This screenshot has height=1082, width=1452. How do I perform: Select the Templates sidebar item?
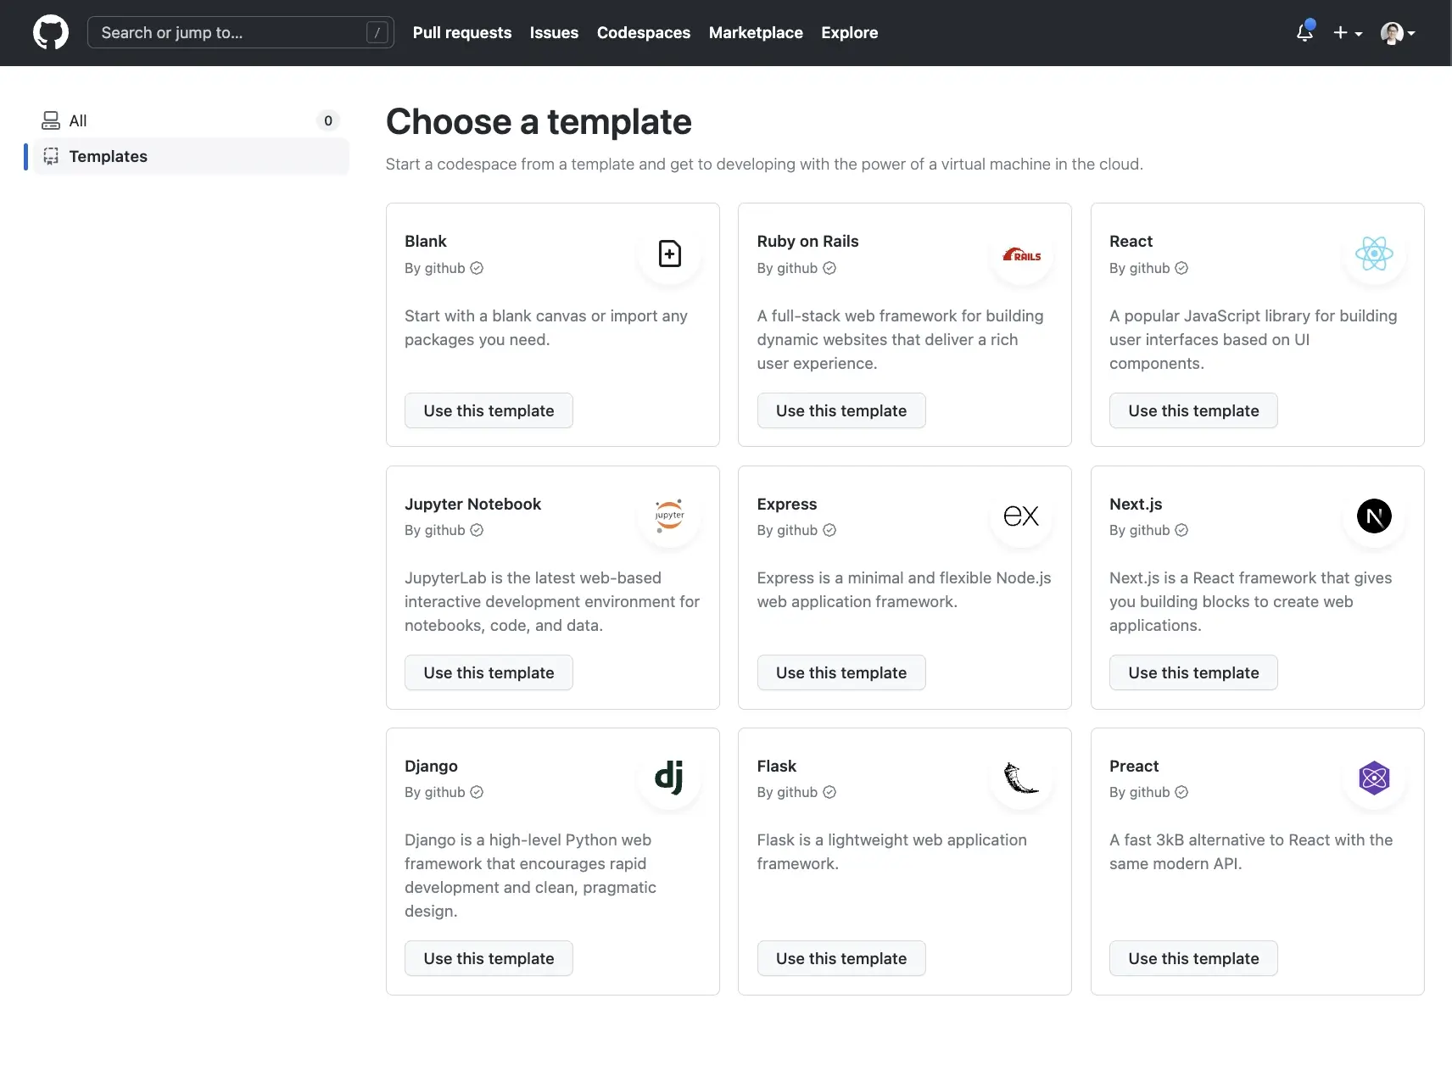(108, 156)
